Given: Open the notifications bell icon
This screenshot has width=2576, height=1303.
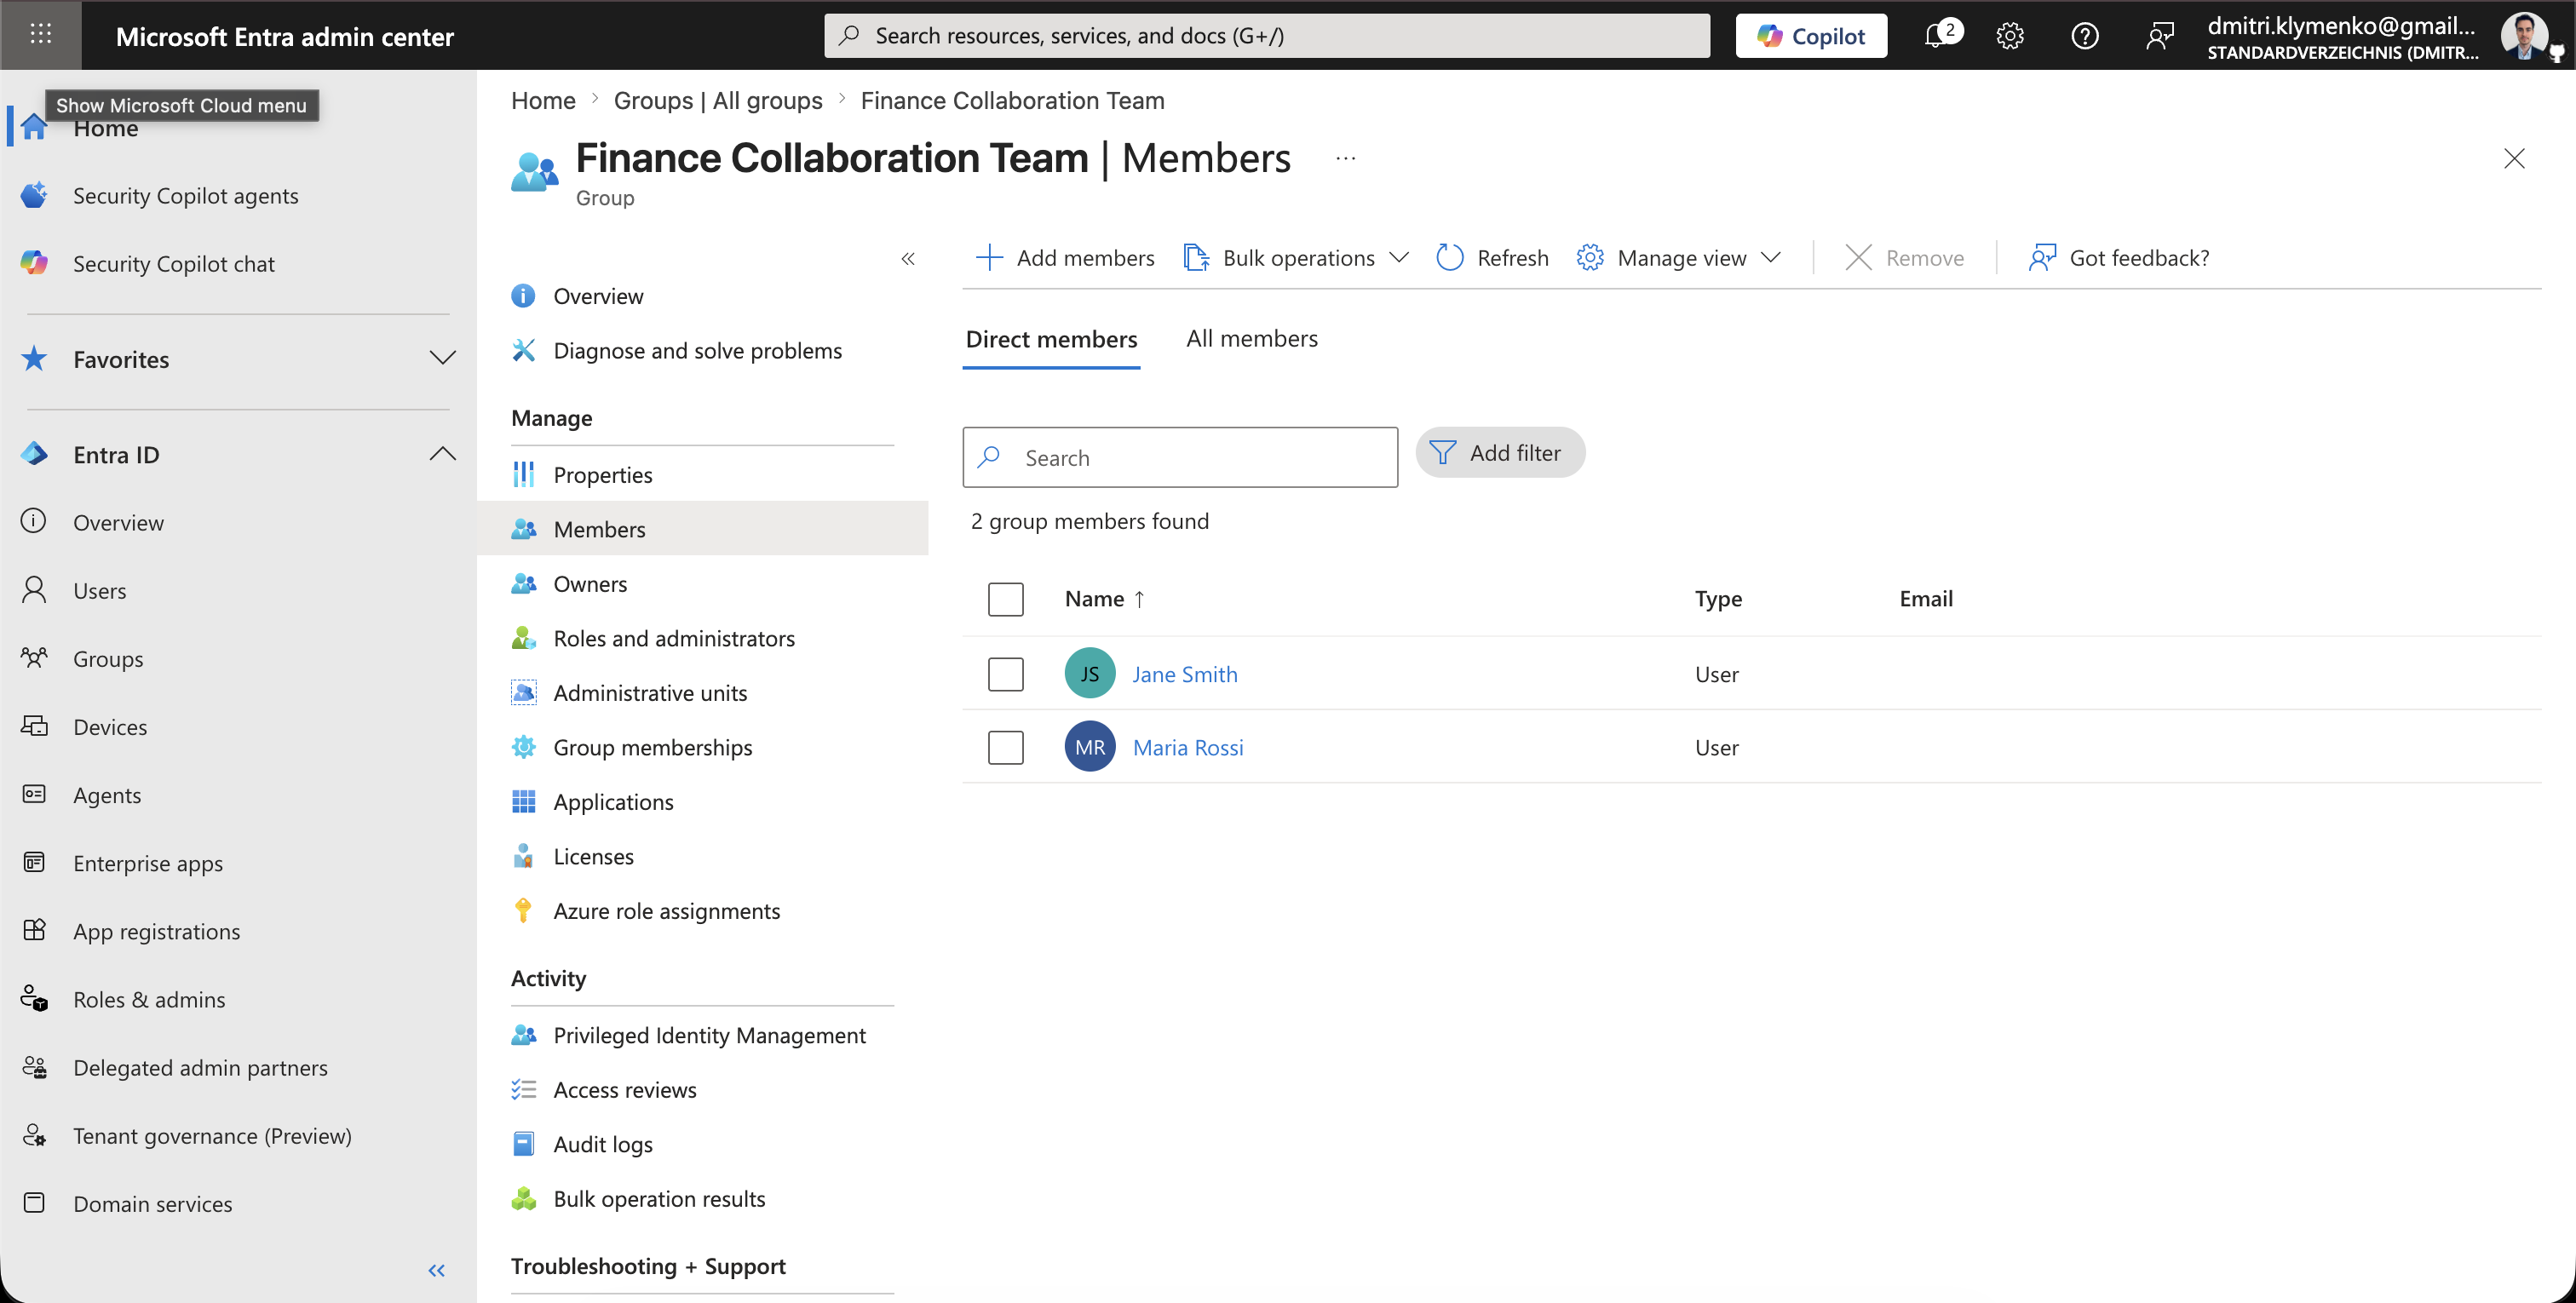Looking at the screenshot, I should click(1938, 36).
